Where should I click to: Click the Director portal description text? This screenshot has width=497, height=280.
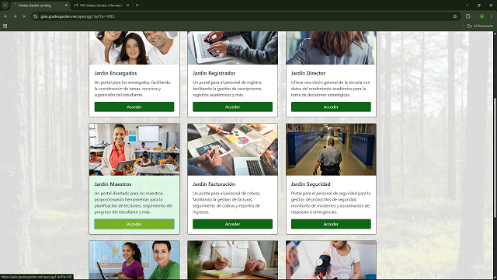point(331,89)
